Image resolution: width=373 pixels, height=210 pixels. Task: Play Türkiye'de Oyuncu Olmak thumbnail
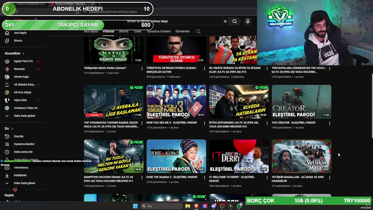[x=176, y=50]
